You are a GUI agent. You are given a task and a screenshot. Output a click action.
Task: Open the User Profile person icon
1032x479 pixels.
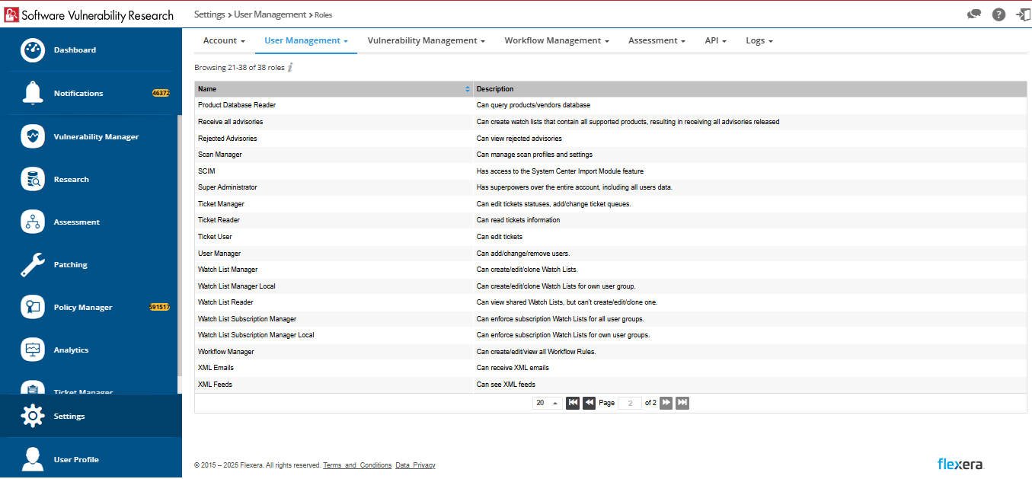click(x=33, y=459)
